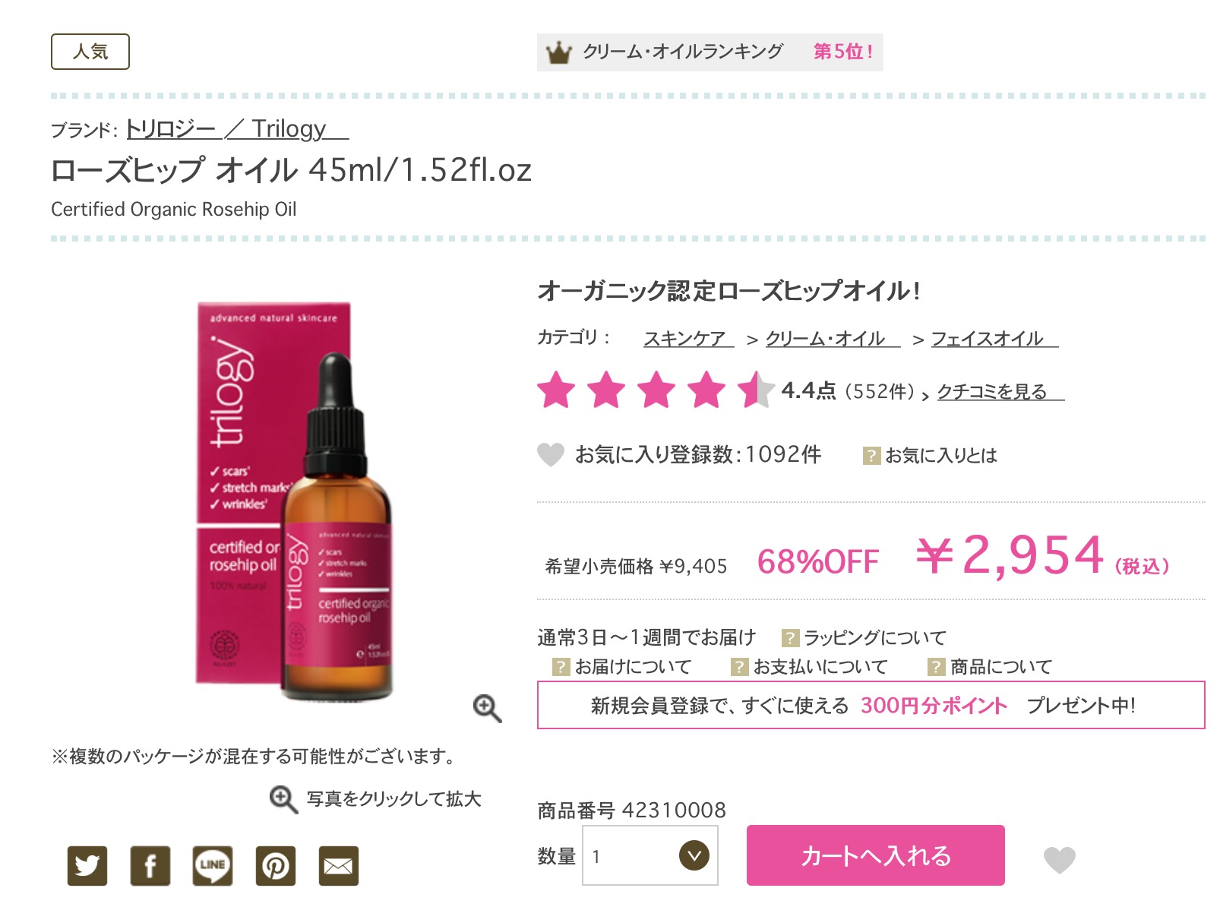Share product via LINE icon
The width and height of the screenshot is (1220, 907).
213,865
